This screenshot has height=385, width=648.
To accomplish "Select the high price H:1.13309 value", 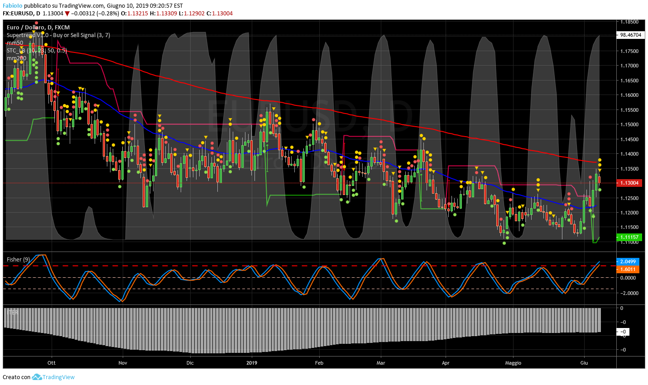I will 163,14.
